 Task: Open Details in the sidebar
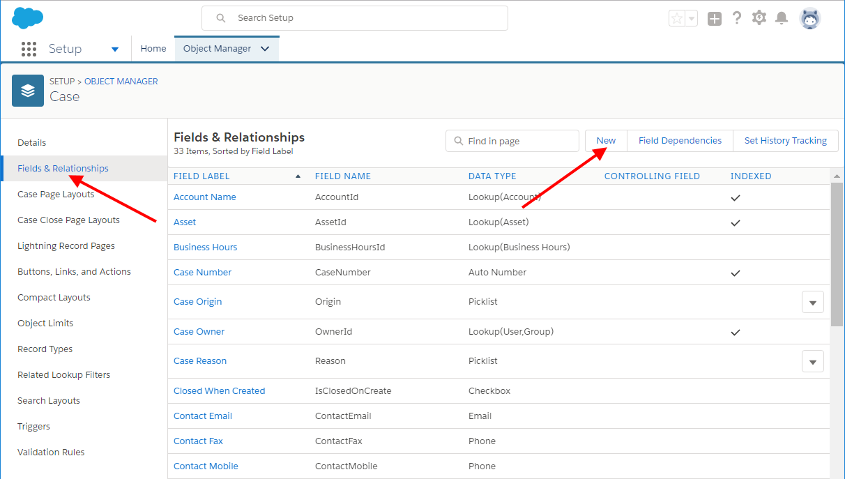32,142
